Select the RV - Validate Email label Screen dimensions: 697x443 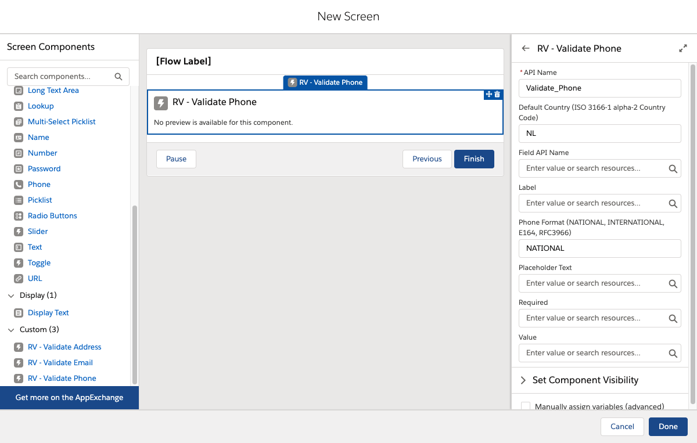pos(60,363)
